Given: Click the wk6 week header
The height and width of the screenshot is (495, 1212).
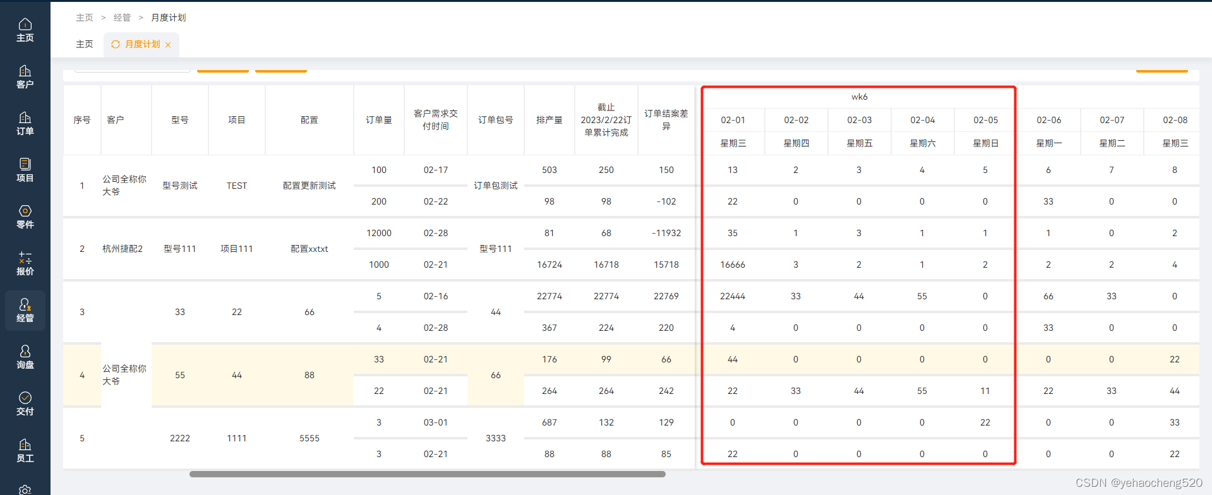Looking at the screenshot, I should (x=859, y=97).
